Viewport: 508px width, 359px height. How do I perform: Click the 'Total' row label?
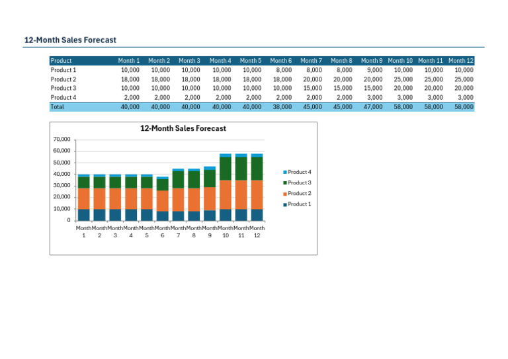(x=58, y=107)
